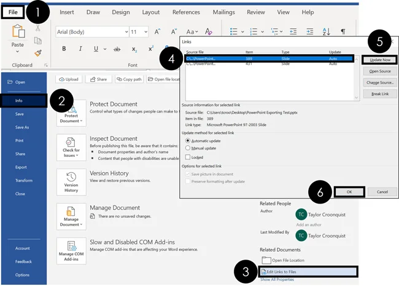Open Clipboard group dialog launcher

point(46,65)
